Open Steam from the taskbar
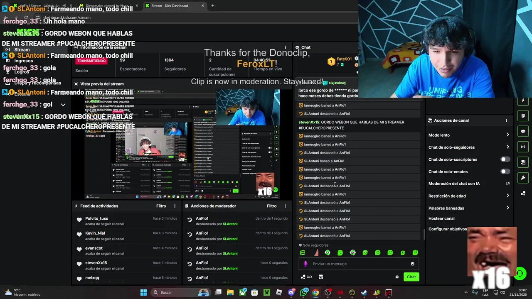The image size is (532, 299). tap(364, 292)
